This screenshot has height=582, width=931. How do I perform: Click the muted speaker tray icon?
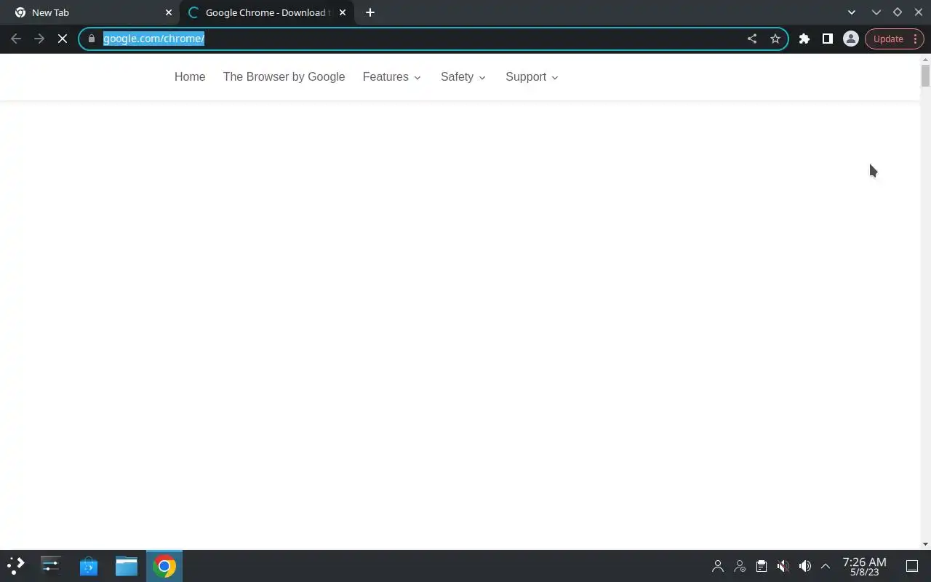point(783,566)
